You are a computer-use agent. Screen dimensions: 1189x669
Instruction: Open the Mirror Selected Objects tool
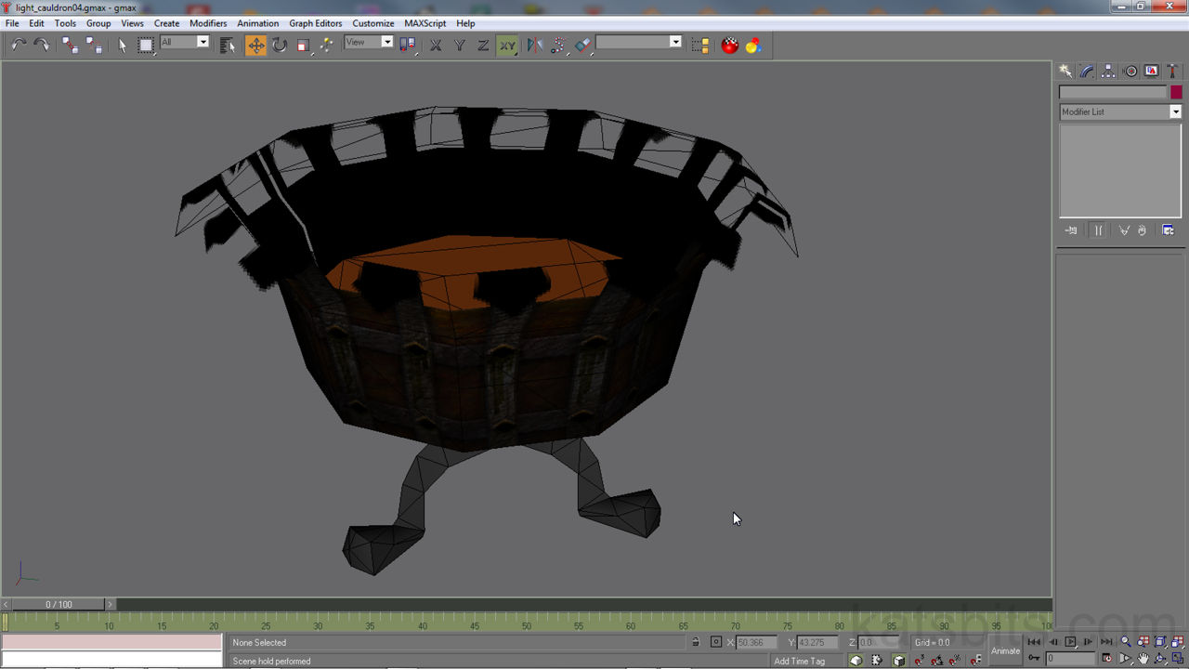(535, 45)
